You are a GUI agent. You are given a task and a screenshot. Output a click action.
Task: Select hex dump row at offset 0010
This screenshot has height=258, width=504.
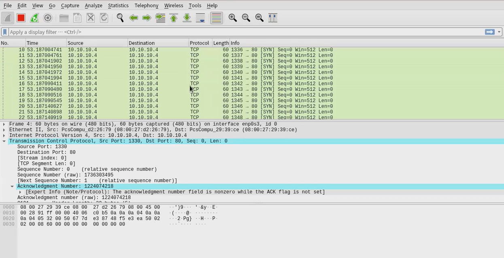pyautogui.click(x=110, y=213)
